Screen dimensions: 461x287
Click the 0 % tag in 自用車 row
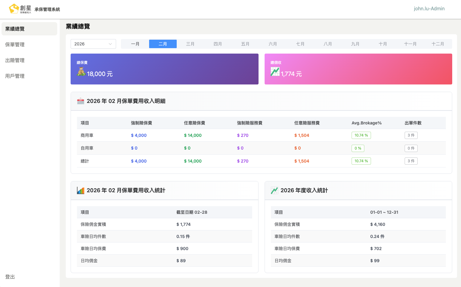(358, 148)
